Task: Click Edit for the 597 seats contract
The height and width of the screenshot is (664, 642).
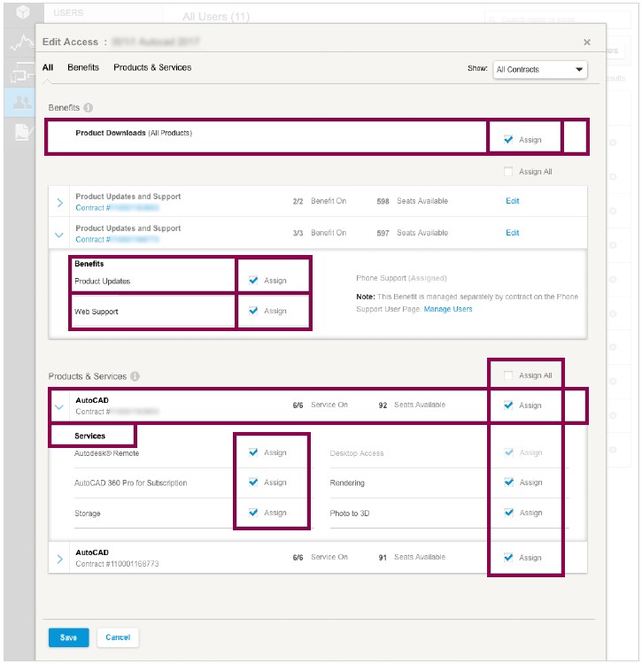Action: [x=513, y=233]
